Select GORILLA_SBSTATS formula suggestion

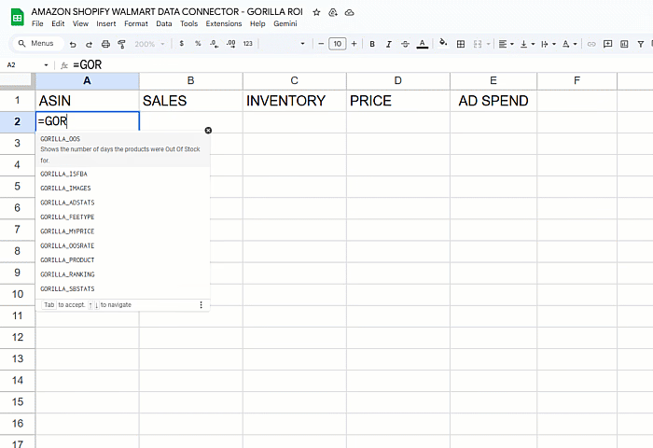point(123,288)
